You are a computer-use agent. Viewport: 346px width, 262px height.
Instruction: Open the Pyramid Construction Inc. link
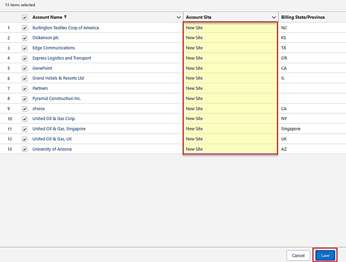(57, 98)
